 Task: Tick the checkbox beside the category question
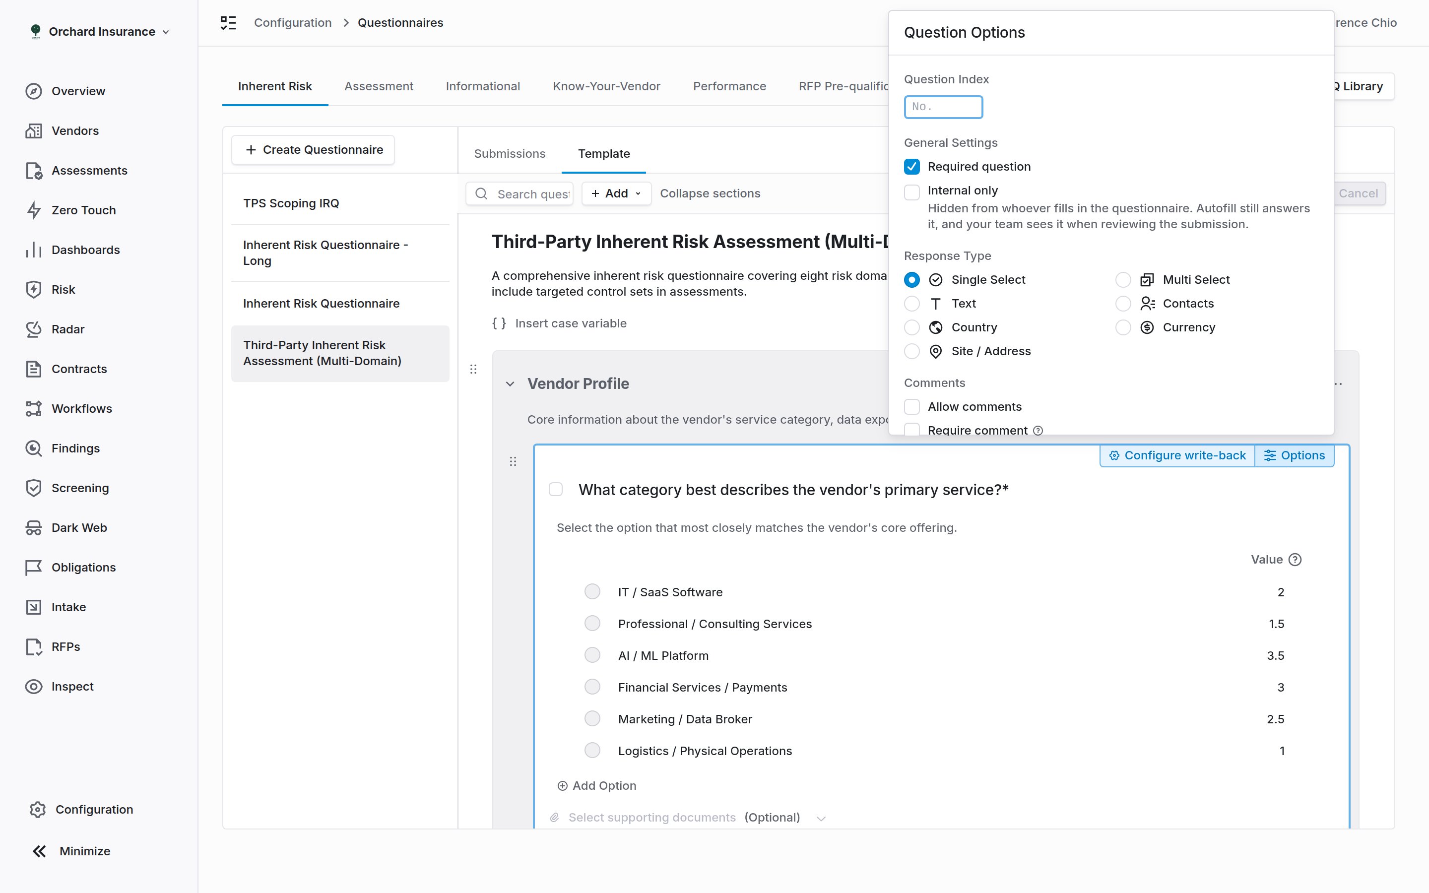click(556, 490)
